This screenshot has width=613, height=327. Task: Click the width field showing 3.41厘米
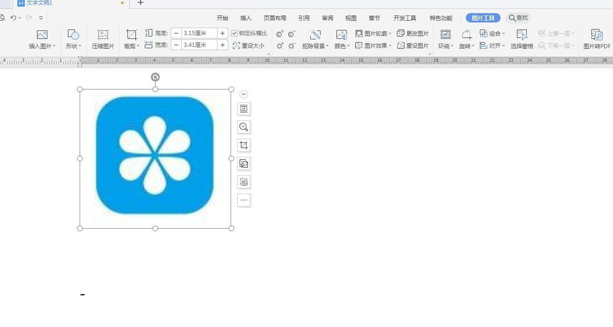click(199, 45)
